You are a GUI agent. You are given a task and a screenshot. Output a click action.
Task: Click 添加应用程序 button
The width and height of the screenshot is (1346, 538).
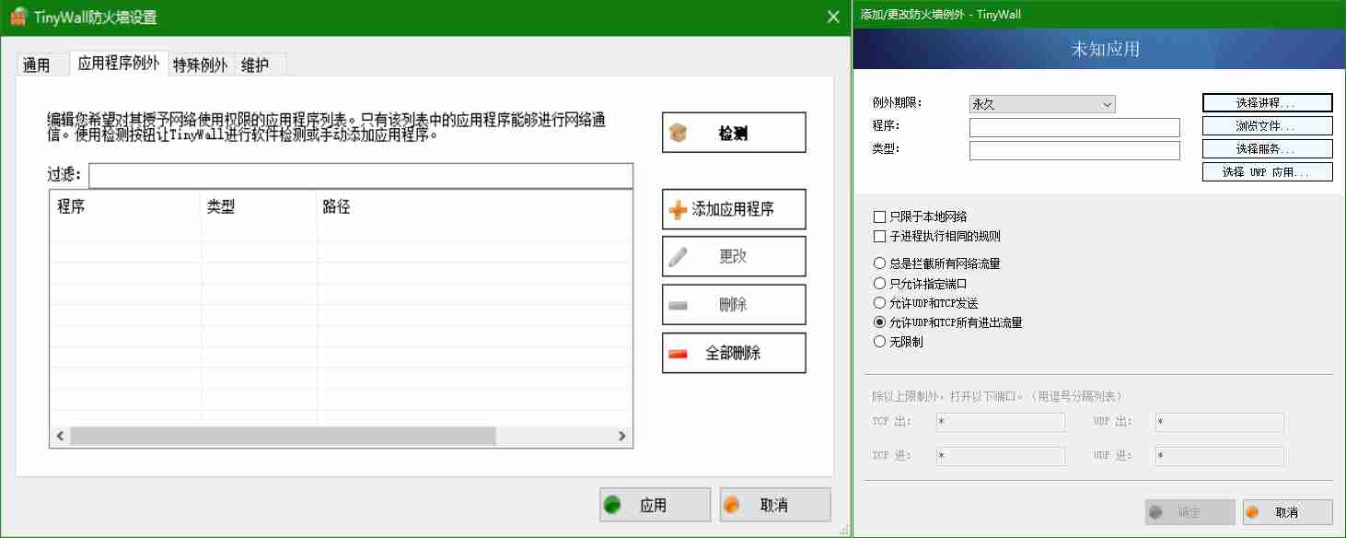(734, 209)
